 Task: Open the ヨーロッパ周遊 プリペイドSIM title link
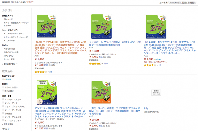115,111
